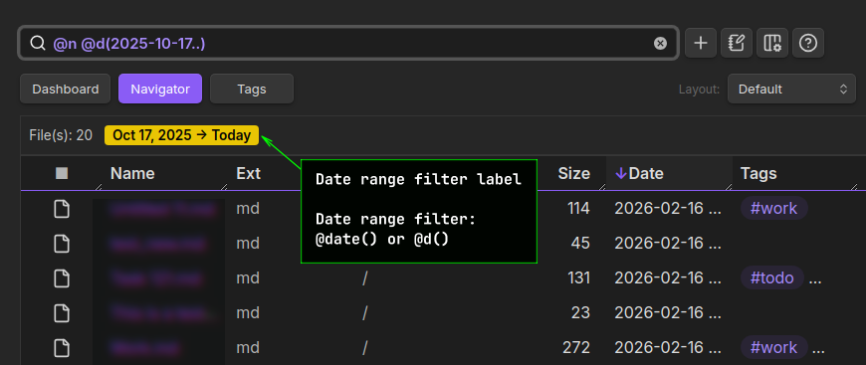The height and width of the screenshot is (365, 866).
Task: Click the size value 23
Action: (x=580, y=313)
